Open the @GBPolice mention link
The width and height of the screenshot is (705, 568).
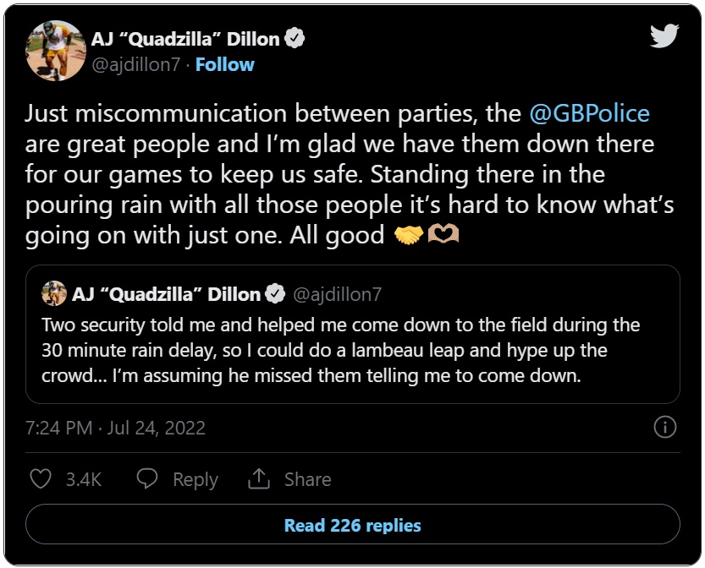pyautogui.click(x=589, y=113)
